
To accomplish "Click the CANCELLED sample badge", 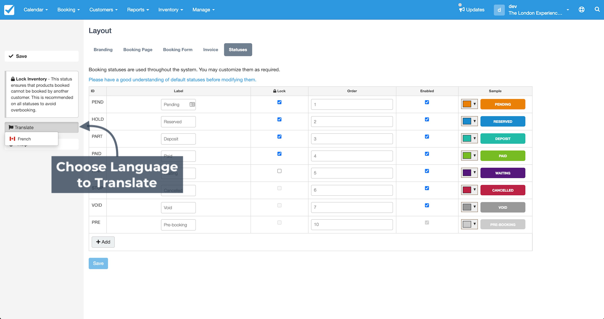I will tap(503, 190).
